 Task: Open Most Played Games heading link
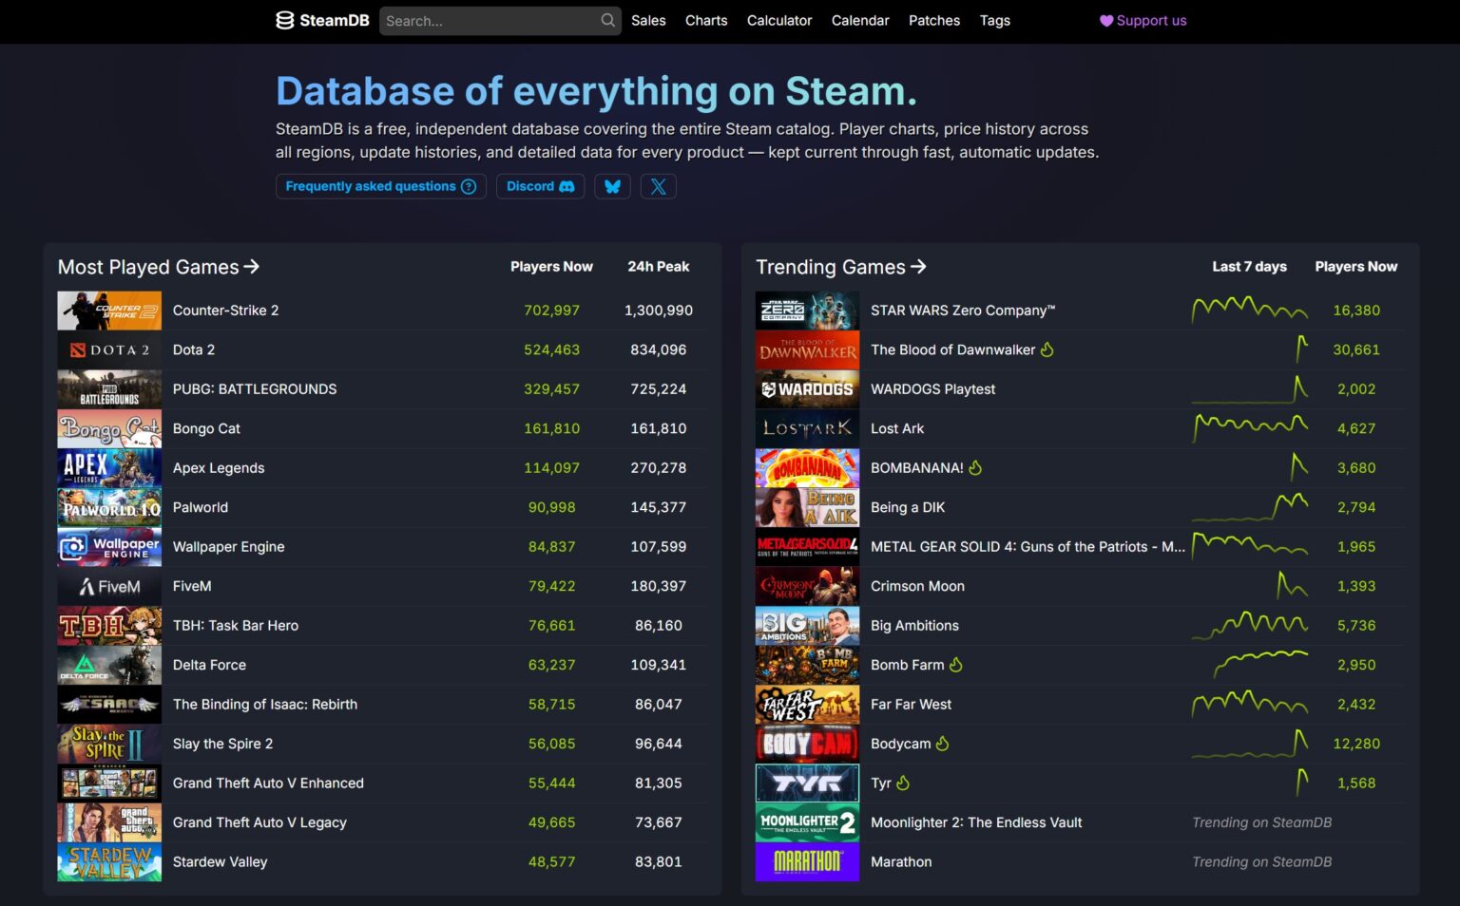(x=159, y=267)
